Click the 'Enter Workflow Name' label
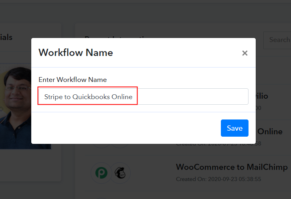Screen dimensions: 291x199 73,80
